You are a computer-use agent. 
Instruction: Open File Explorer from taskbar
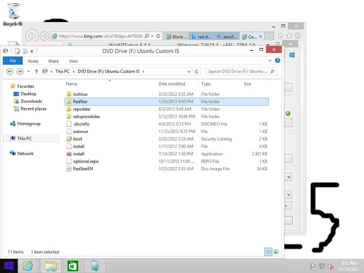pos(51,266)
